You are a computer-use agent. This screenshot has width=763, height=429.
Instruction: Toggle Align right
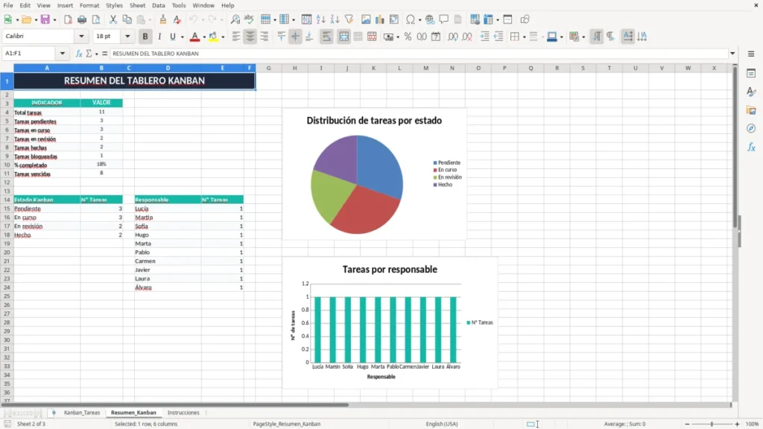265,36
